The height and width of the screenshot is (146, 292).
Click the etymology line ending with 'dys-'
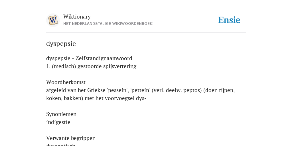[96, 98]
